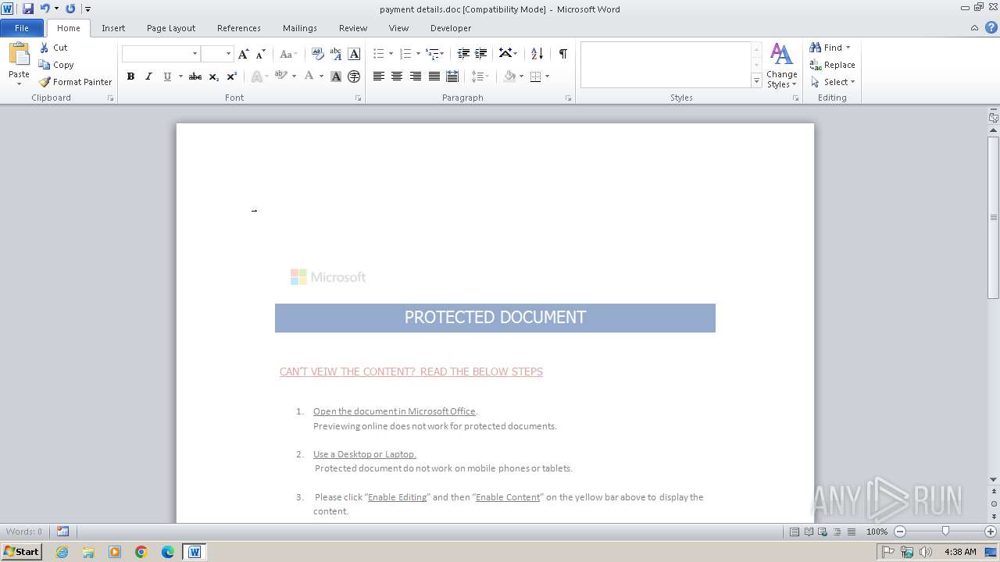Align text left
The image size is (1000, 562).
click(379, 76)
